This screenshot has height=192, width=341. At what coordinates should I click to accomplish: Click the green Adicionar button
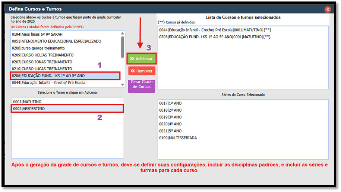(141, 59)
